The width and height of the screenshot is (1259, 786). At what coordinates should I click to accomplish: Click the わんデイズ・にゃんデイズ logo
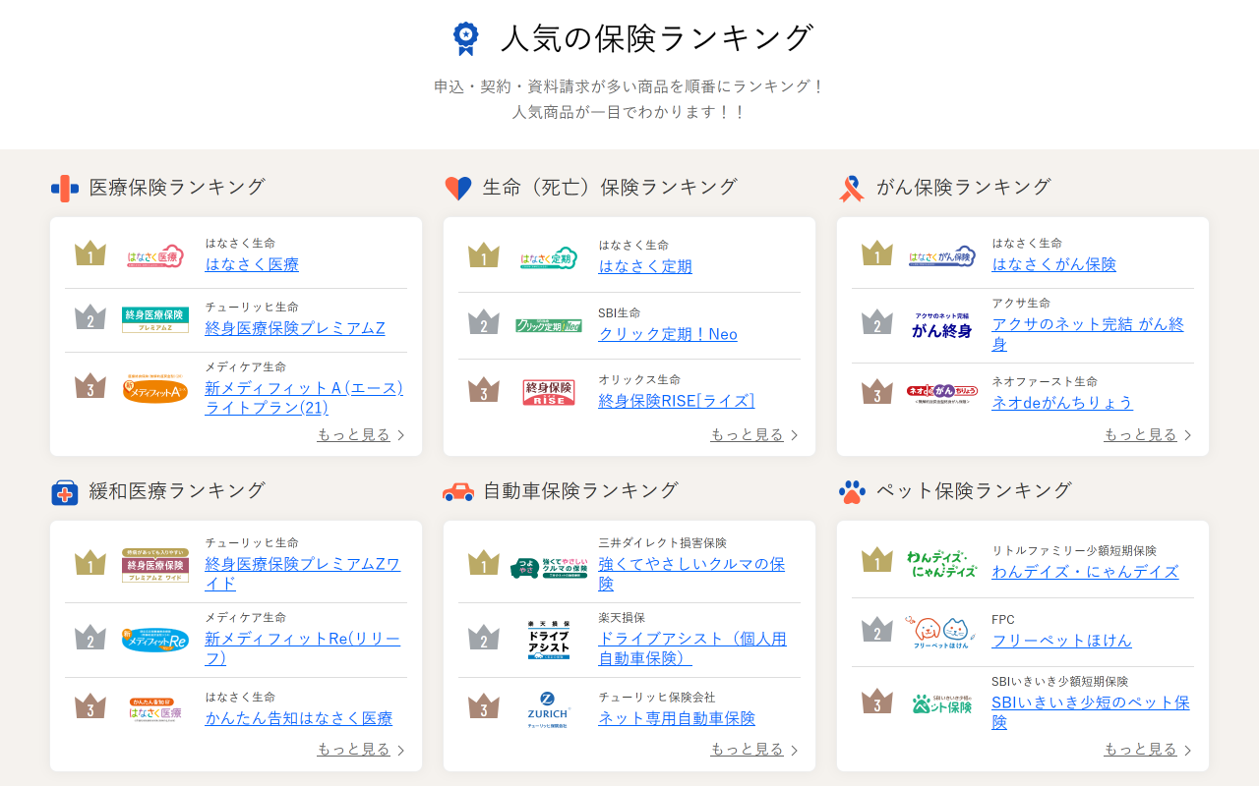[x=942, y=563]
